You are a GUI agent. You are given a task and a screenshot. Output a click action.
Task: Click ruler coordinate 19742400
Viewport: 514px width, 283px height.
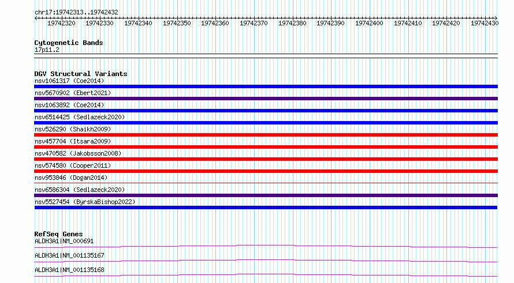pos(369,23)
